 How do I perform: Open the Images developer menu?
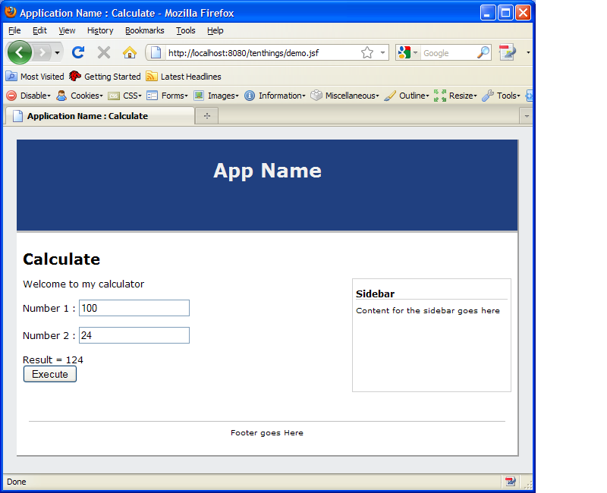pyautogui.click(x=223, y=96)
